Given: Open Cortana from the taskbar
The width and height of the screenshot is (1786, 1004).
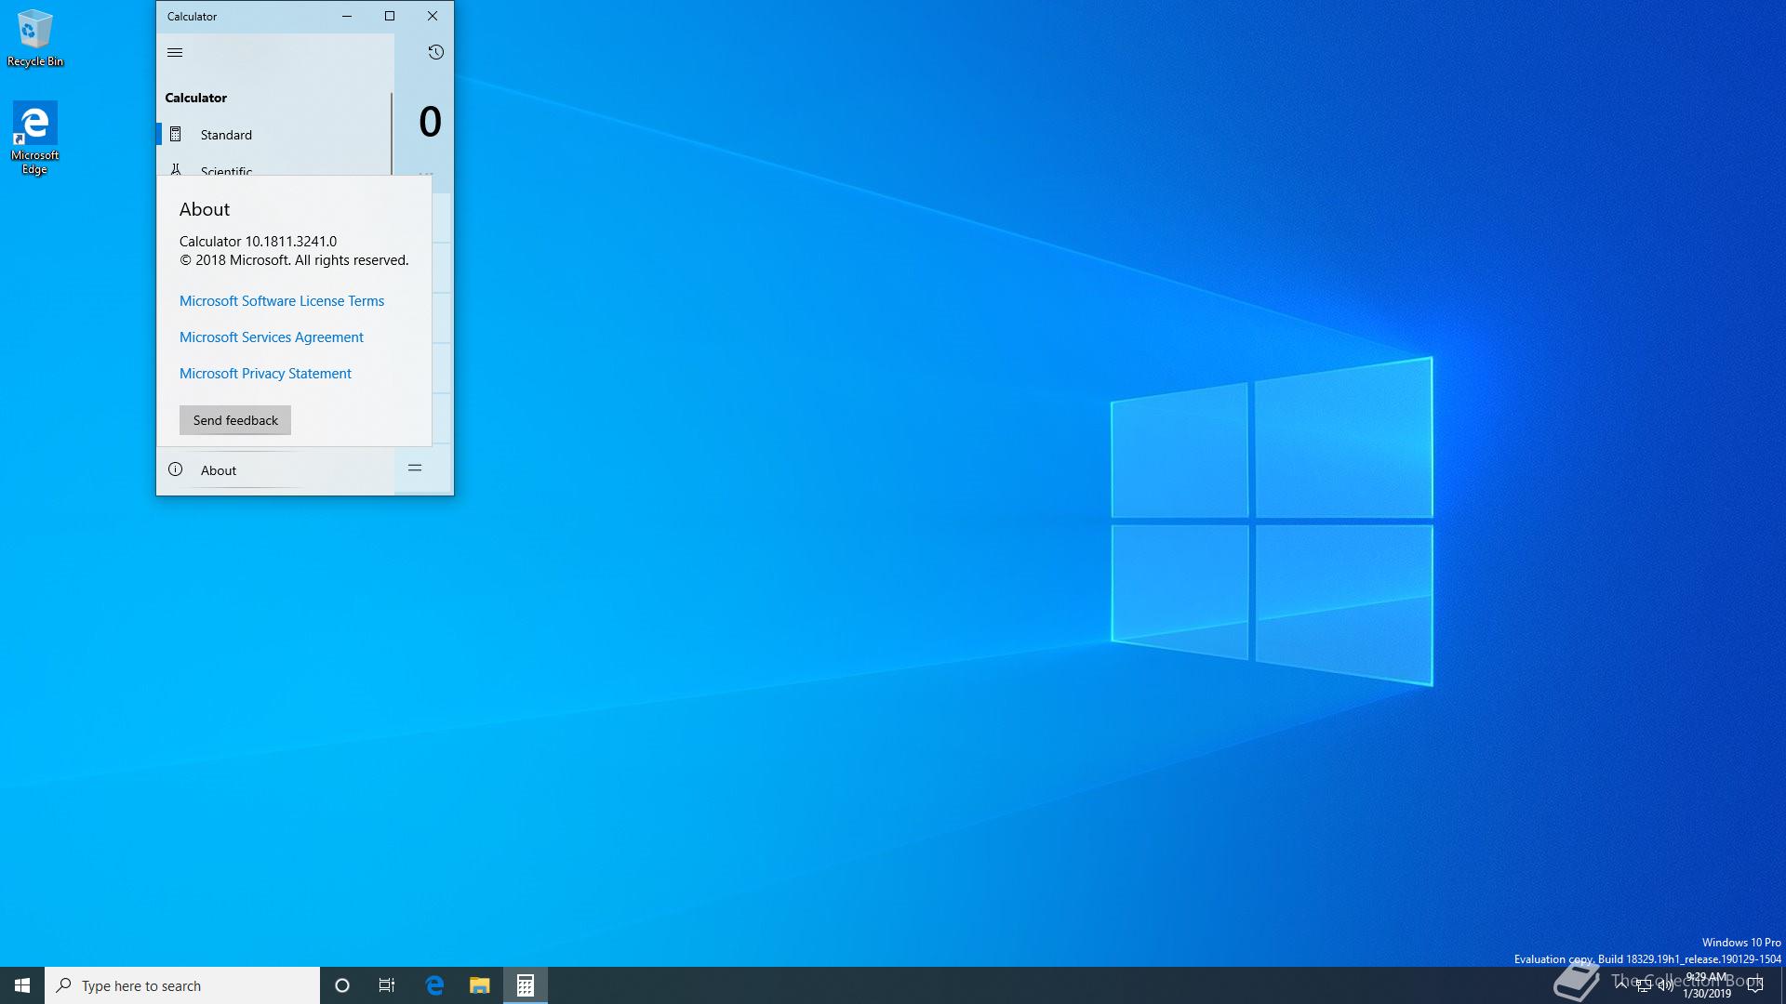Looking at the screenshot, I should pyautogui.click(x=342, y=985).
